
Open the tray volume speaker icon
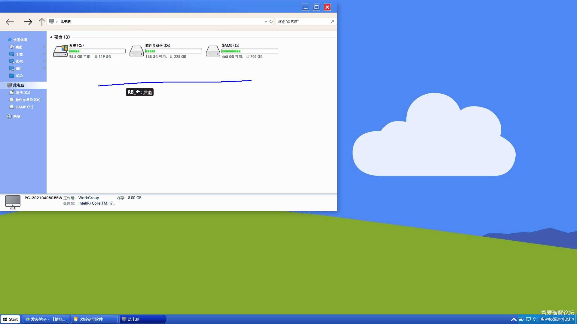click(535, 319)
